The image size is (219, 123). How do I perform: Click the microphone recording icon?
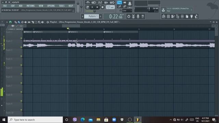coord(138,16)
